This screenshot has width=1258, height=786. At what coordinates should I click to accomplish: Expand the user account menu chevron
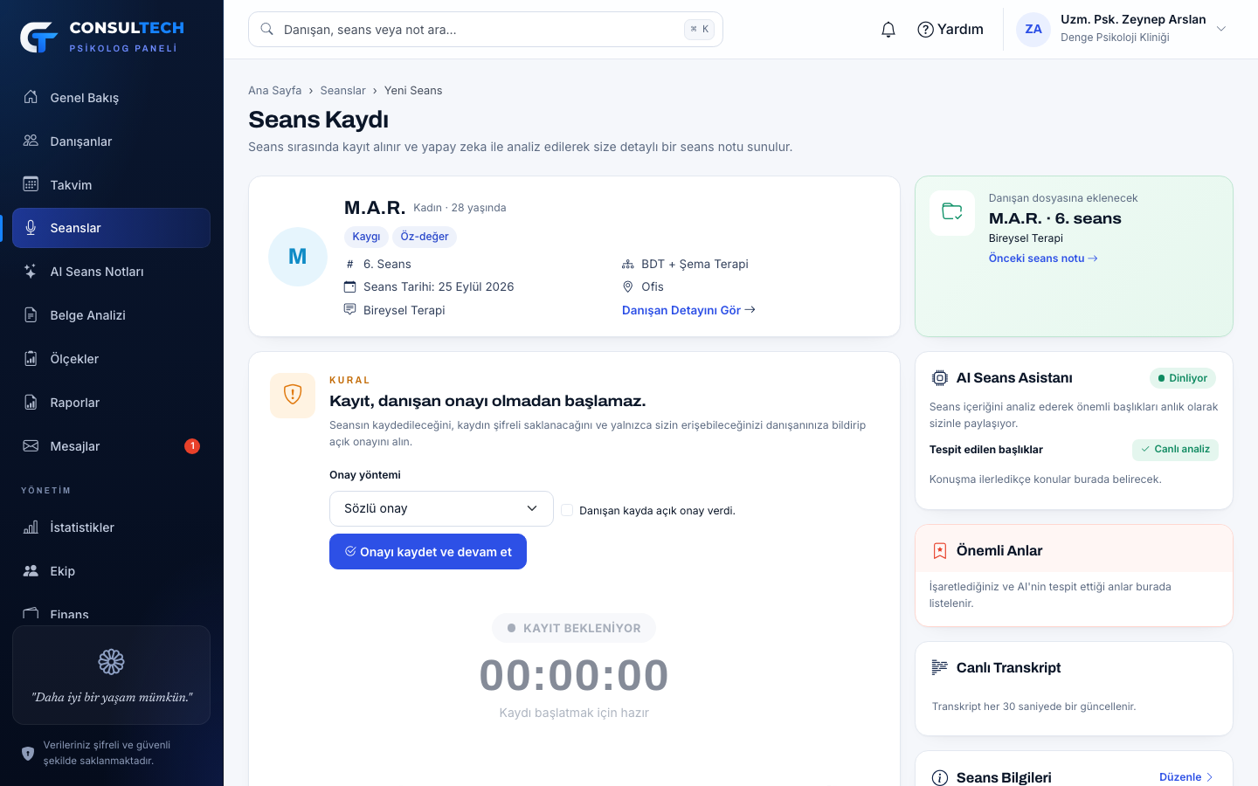[1221, 29]
